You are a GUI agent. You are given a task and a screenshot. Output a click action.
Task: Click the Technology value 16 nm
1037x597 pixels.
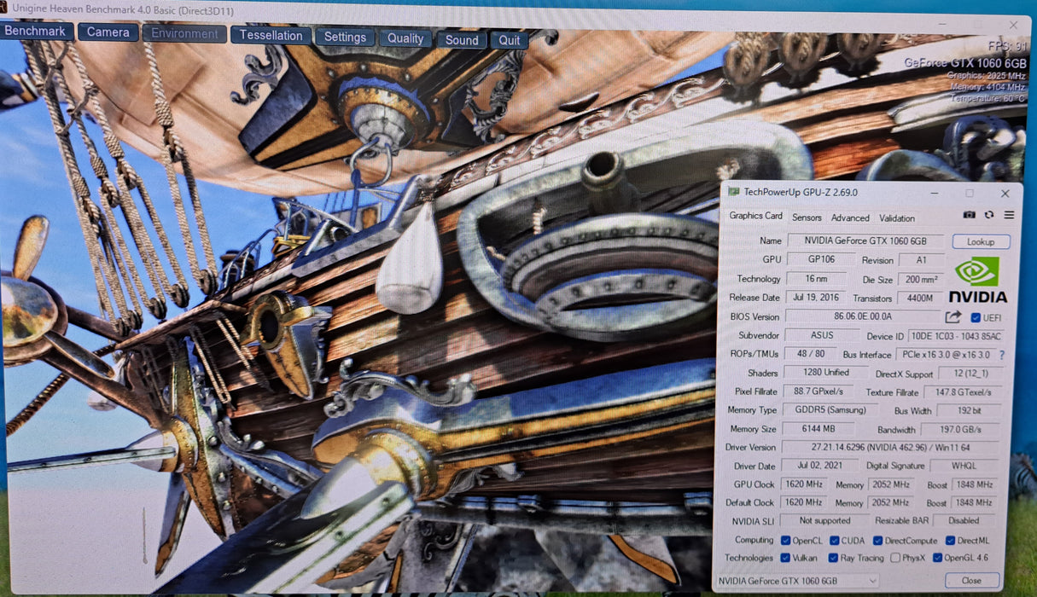point(816,279)
